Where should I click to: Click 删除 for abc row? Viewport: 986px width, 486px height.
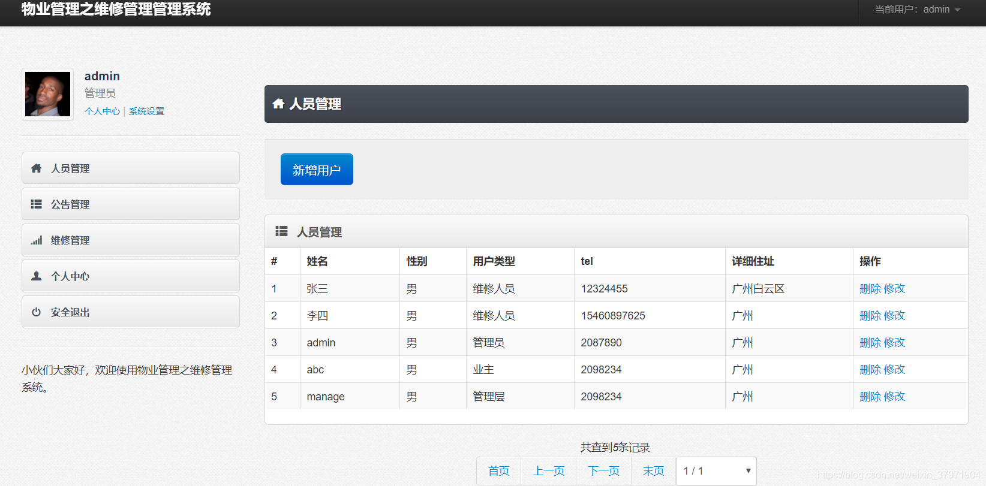click(870, 369)
